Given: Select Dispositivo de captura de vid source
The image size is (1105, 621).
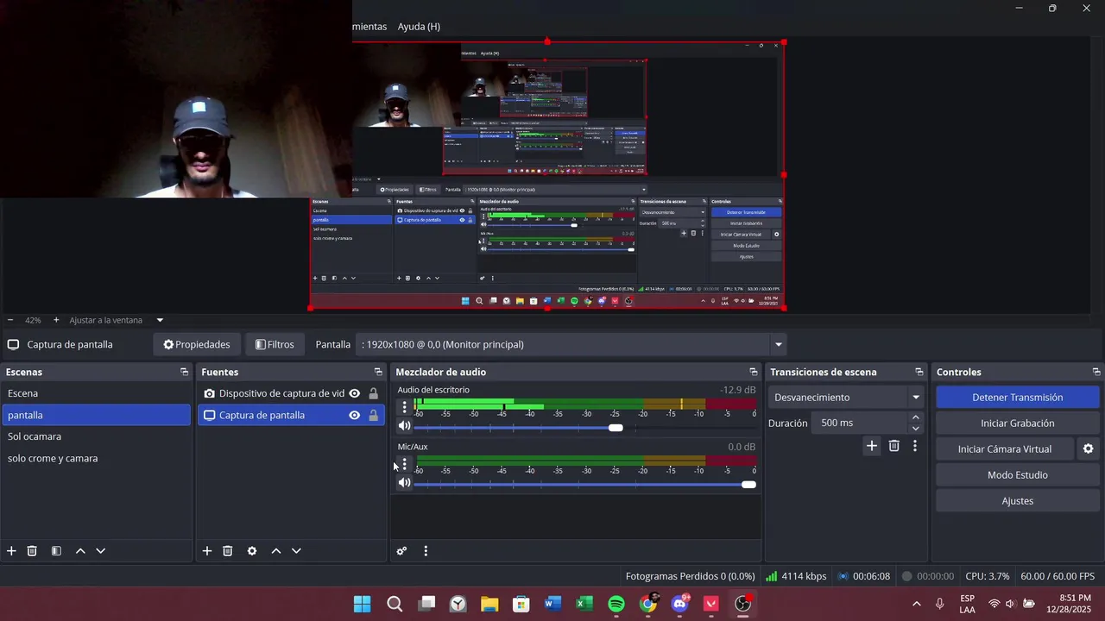Looking at the screenshot, I should pyautogui.click(x=281, y=393).
